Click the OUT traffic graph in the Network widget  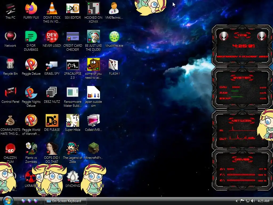[x=242, y=137]
